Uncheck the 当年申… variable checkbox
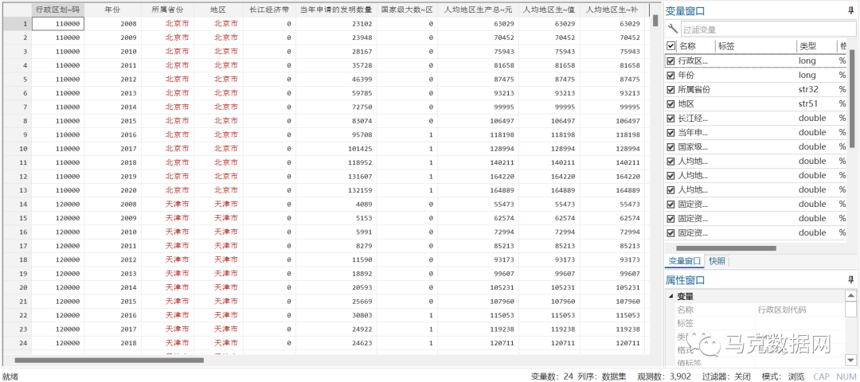The image size is (860, 382). pyautogui.click(x=670, y=132)
